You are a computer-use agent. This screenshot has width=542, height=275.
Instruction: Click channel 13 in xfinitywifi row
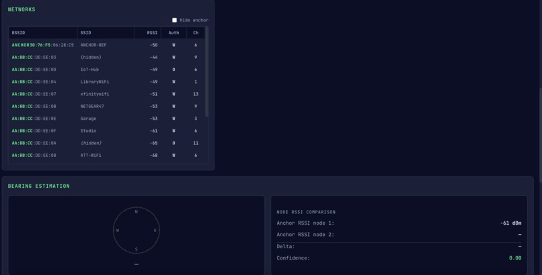point(196,94)
